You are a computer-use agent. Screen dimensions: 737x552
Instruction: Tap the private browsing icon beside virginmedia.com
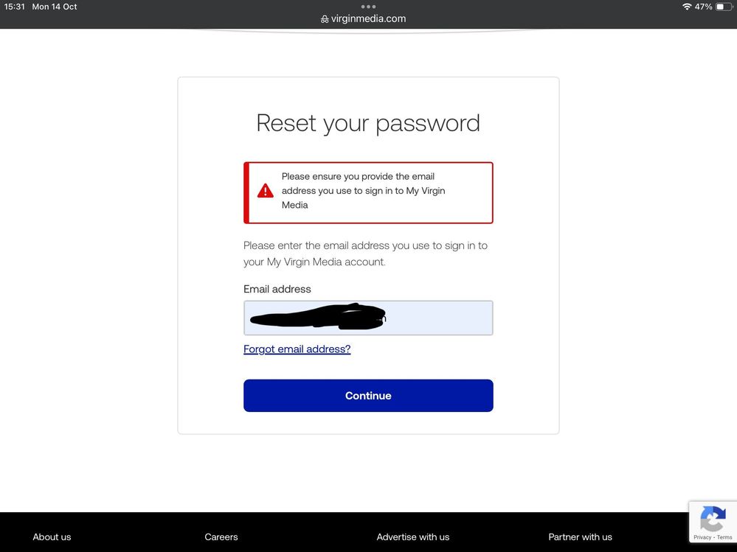point(325,19)
